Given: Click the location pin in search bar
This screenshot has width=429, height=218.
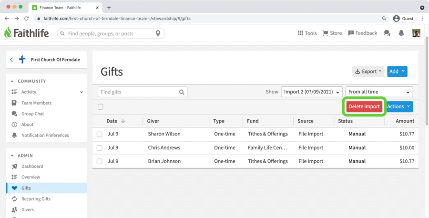Looking at the screenshot, I should [x=158, y=33].
